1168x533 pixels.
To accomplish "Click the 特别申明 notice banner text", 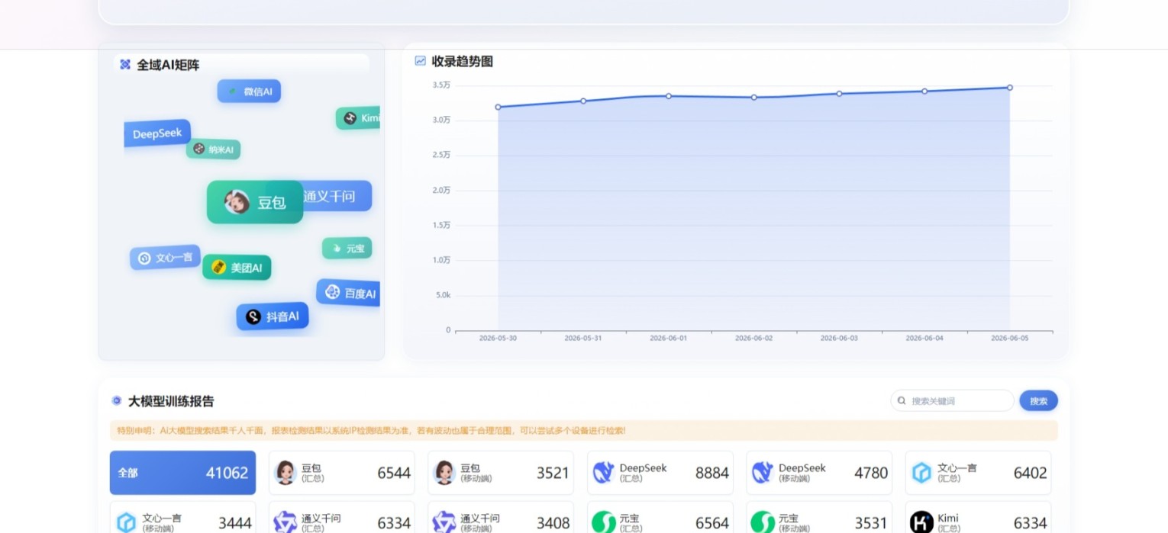I will [371, 431].
